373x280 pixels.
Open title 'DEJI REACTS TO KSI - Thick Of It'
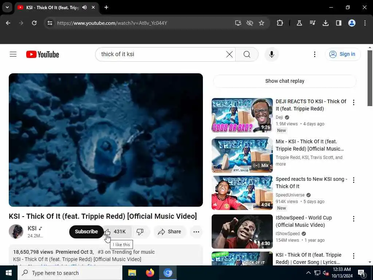pyautogui.click(x=311, y=105)
